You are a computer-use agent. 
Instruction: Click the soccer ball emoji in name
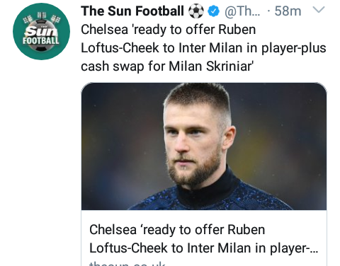[196, 11]
